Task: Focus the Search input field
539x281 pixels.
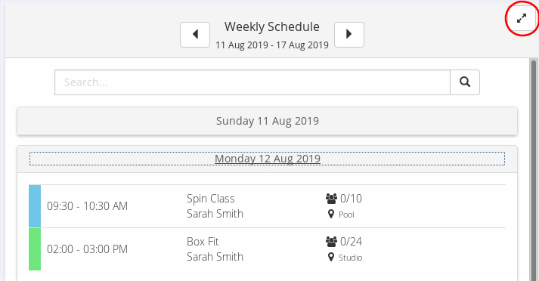Action: (252, 82)
